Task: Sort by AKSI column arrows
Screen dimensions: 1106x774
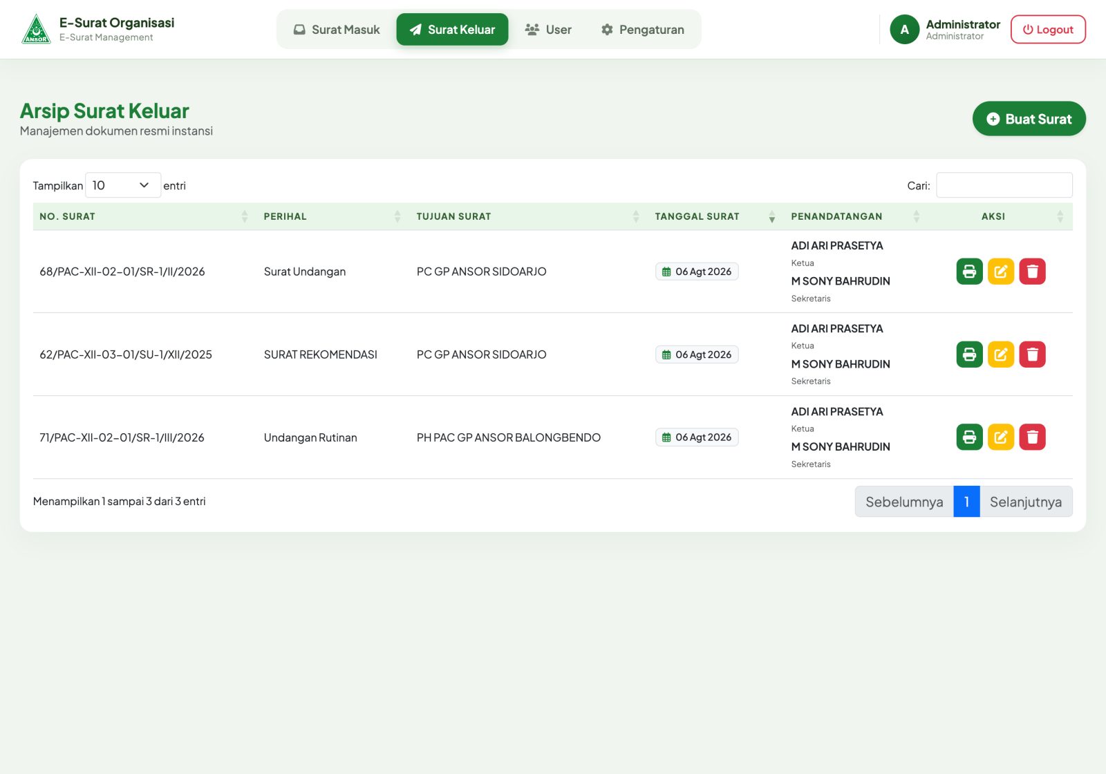Action: 1060,216
